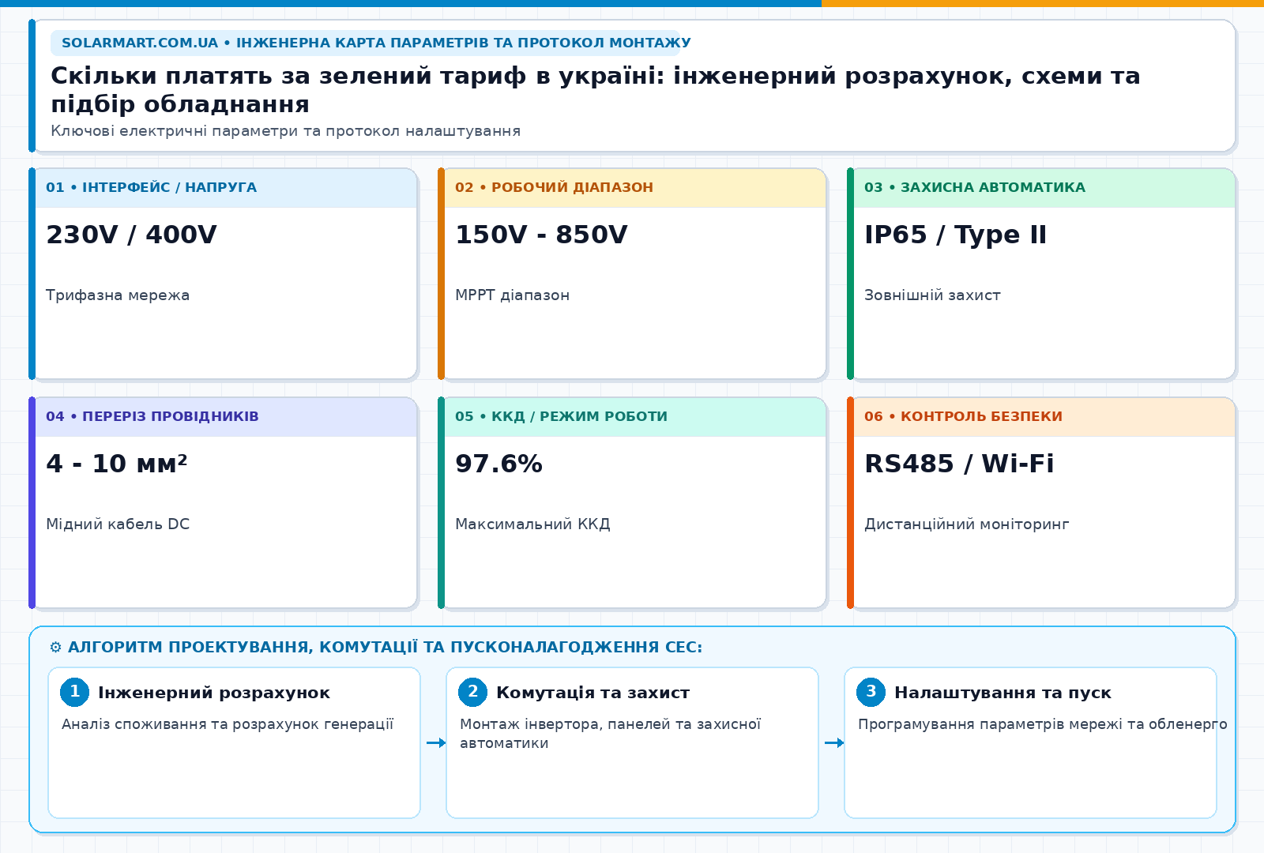Open the 'Інженерний розрахунок' step title
The image size is (1264, 853).
click(x=214, y=693)
